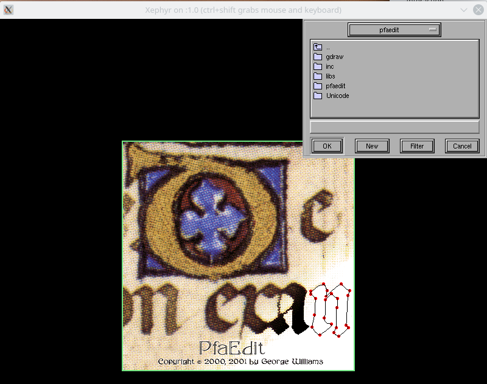Click the pfaedit folder name in list
The height and width of the screenshot is (384, 487).
pyautogui.click(x=335, y=86)
